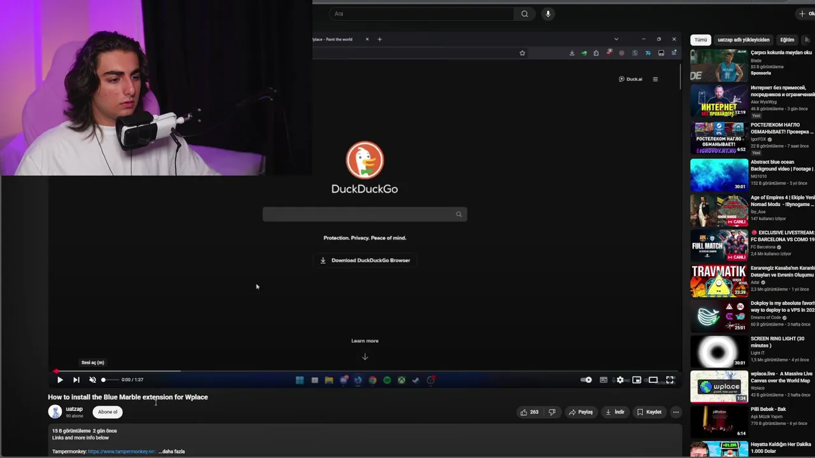Open DuckDuckGo hamburger menu
This screenshot has width=815, height=458.
tap(655, 80)
